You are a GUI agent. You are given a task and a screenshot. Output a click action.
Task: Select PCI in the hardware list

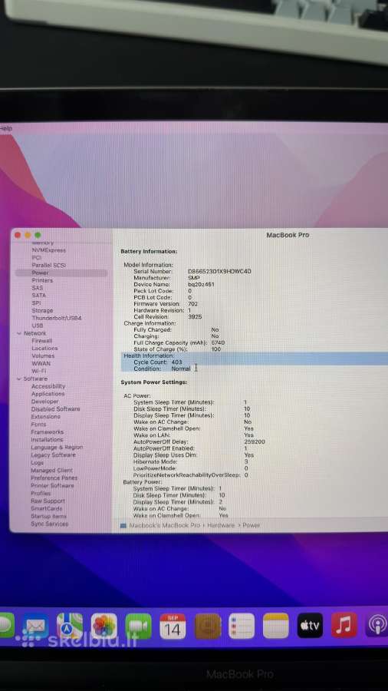[37, 257]
